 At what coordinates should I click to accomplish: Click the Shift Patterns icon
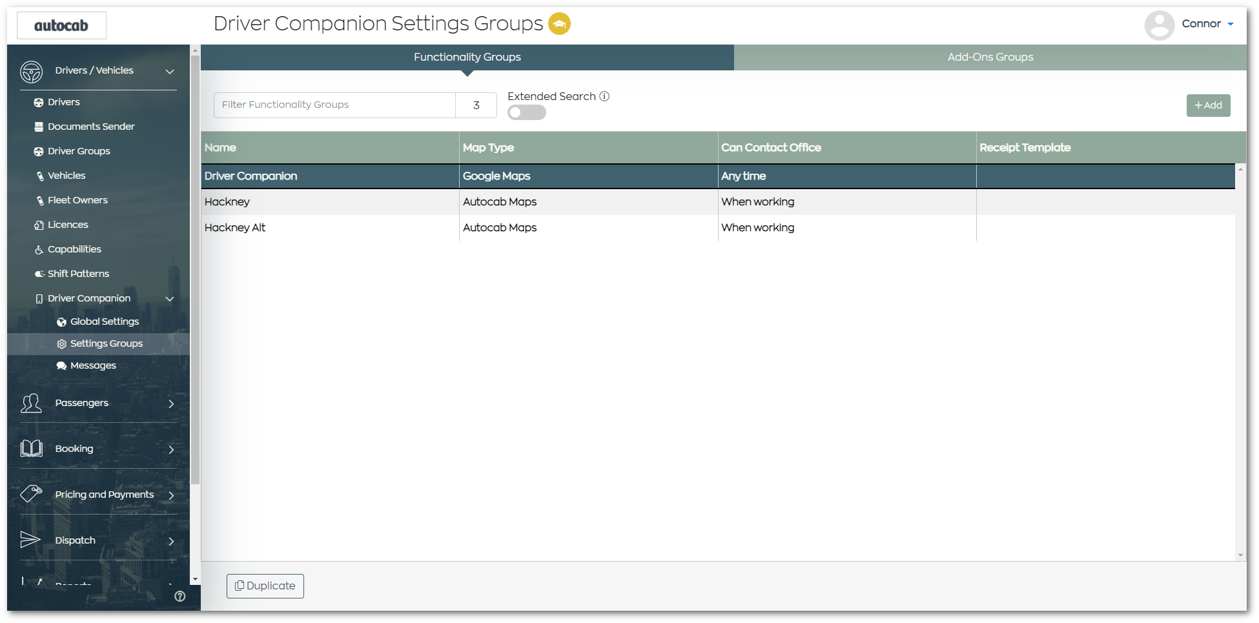coord(39,274)
